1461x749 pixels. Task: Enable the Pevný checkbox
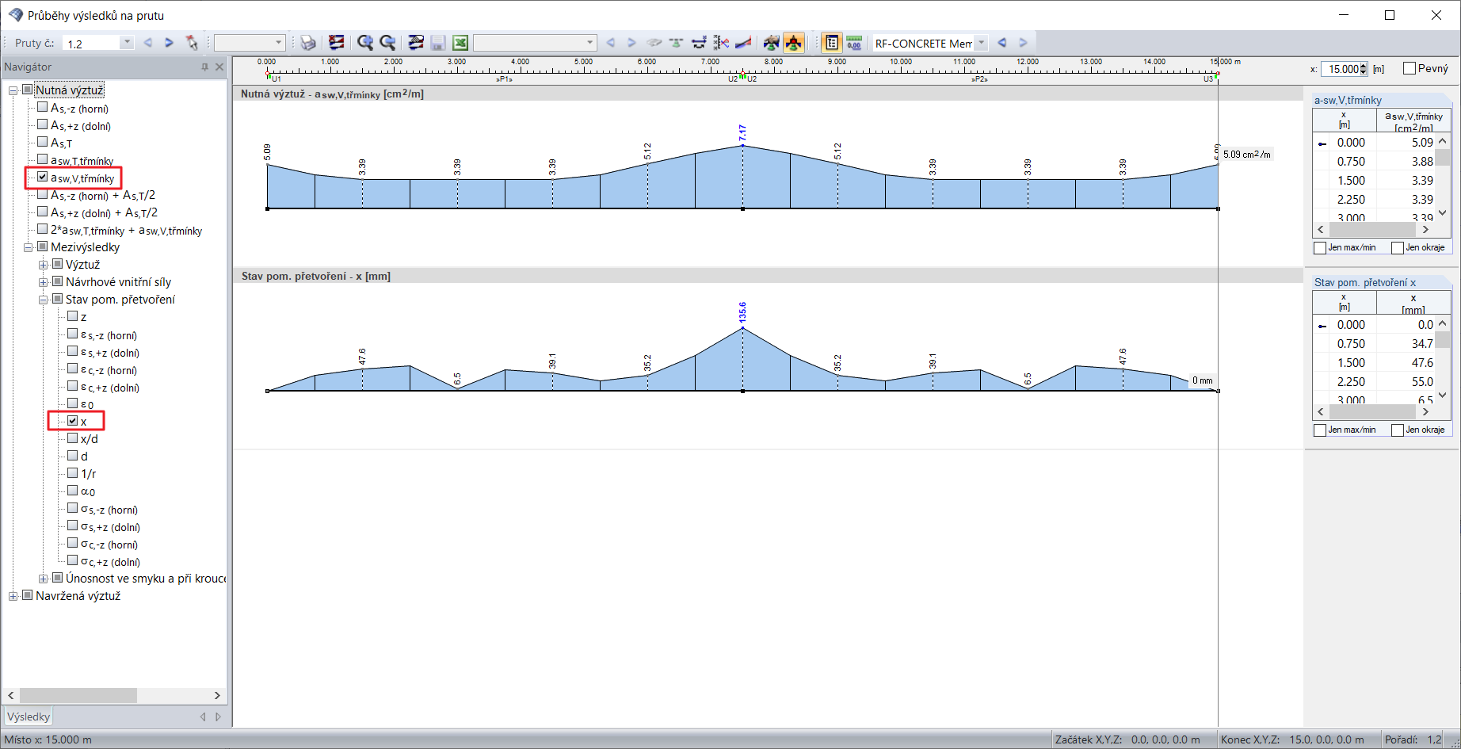tap(1410, 68)
